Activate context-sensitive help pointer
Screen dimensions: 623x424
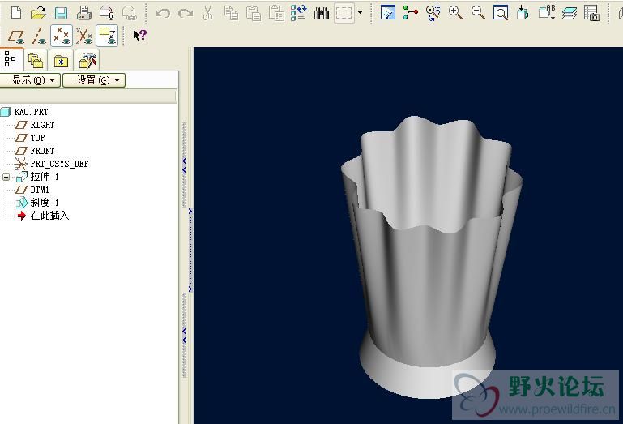[139, 36]
